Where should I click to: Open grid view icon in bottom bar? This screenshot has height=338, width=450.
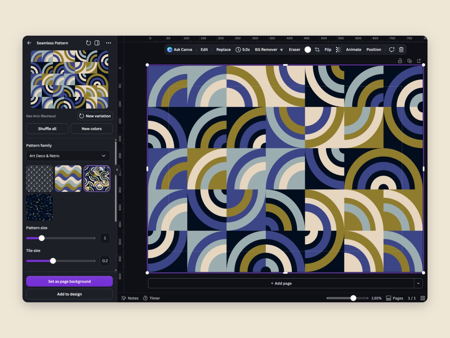(423, 298)
